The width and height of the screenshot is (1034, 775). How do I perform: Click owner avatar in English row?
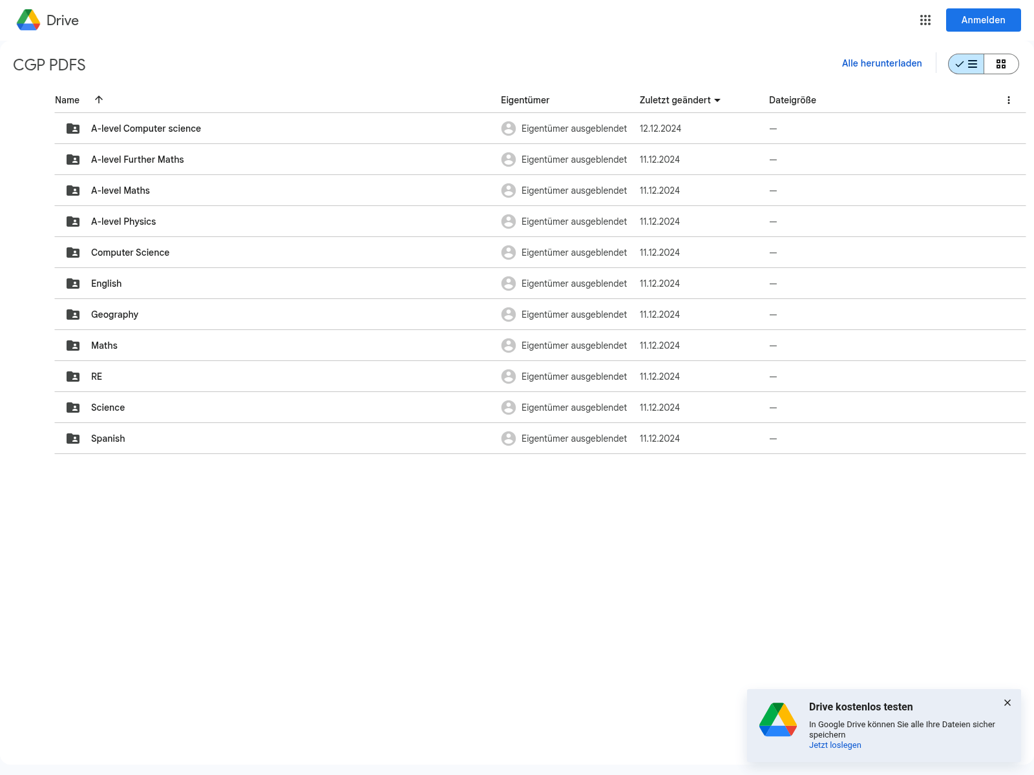tap(509, 284)
